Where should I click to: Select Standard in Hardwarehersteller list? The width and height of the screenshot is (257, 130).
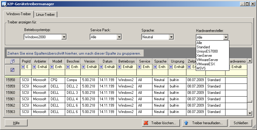click(x=212, y=47)
